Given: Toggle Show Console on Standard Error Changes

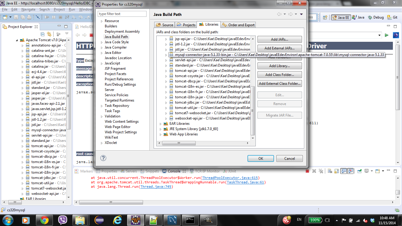Looking at the screenshot, I should tap(350, 171).
